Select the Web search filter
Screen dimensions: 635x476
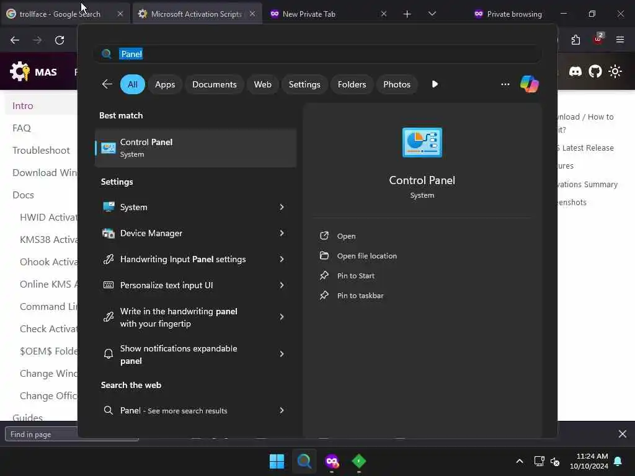(262, 84)
